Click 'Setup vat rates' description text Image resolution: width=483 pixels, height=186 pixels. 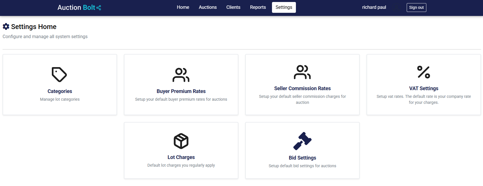tap(424, 99)
